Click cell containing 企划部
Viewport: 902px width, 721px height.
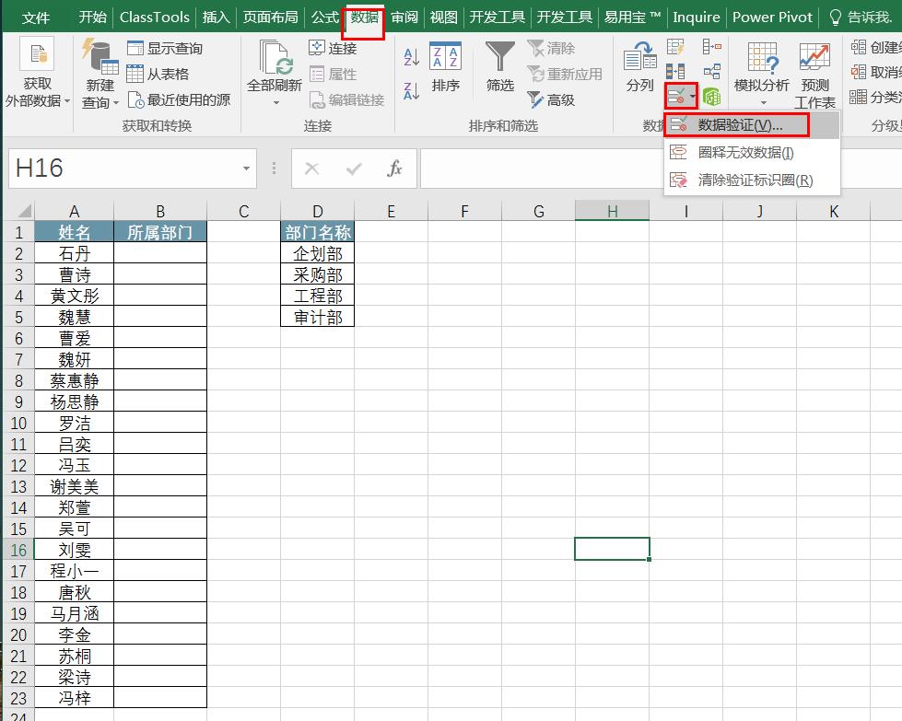pos(318,253)
